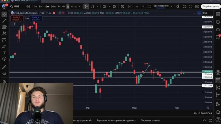
Task: Switch to 5м timeframe
Action: pyautogui.click(x=41, y=7)
